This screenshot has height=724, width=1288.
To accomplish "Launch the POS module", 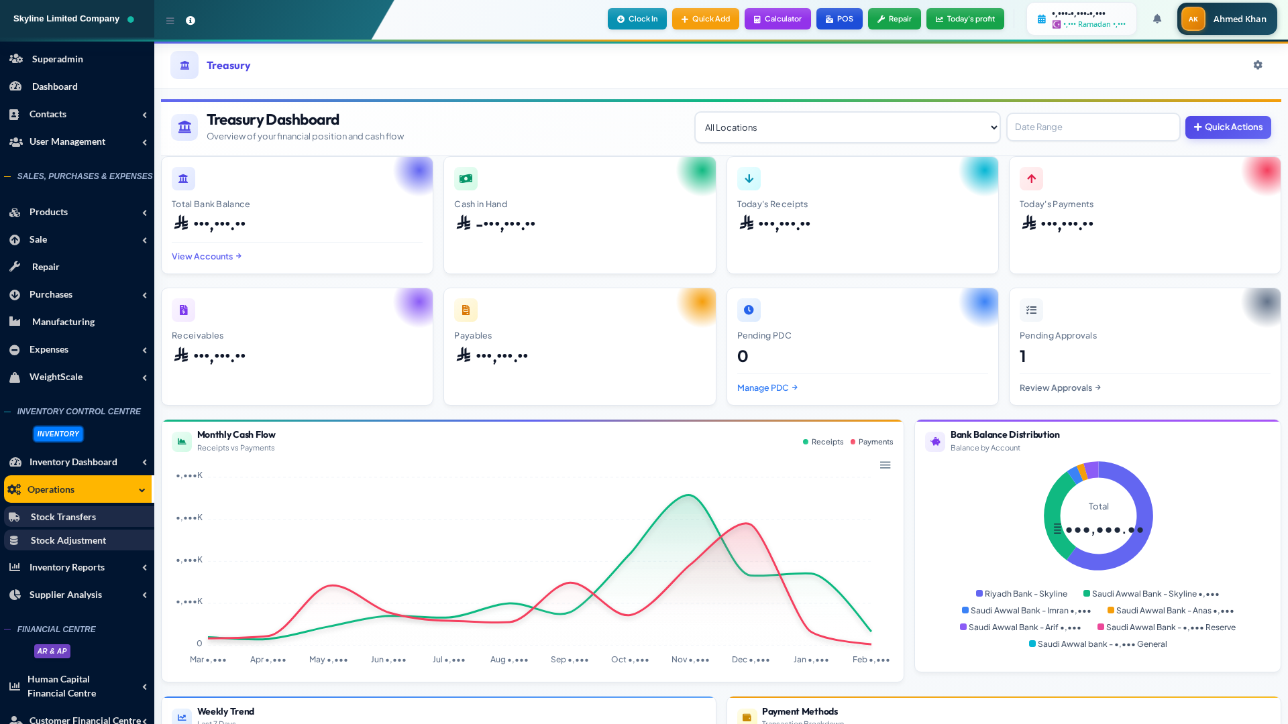I will 839,19.
